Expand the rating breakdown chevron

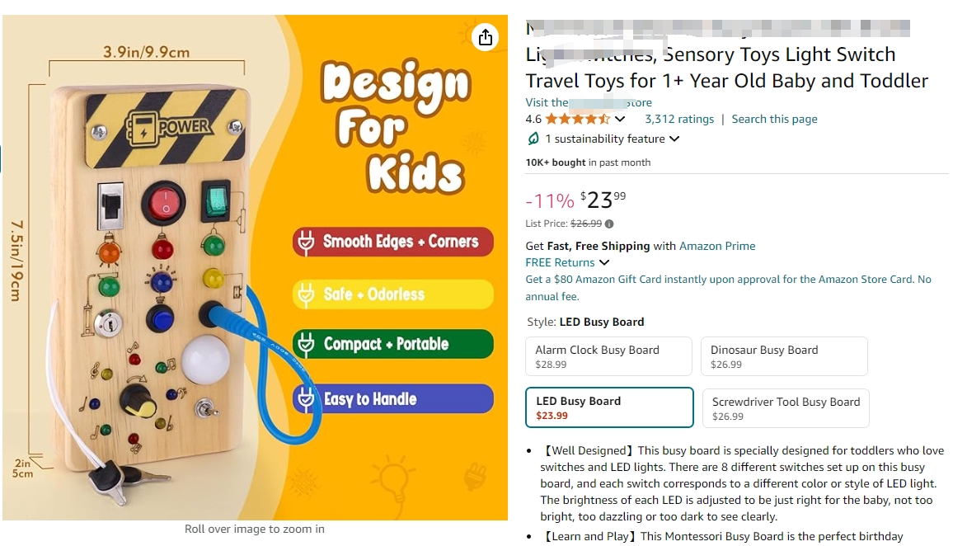(x=620, y=119)
